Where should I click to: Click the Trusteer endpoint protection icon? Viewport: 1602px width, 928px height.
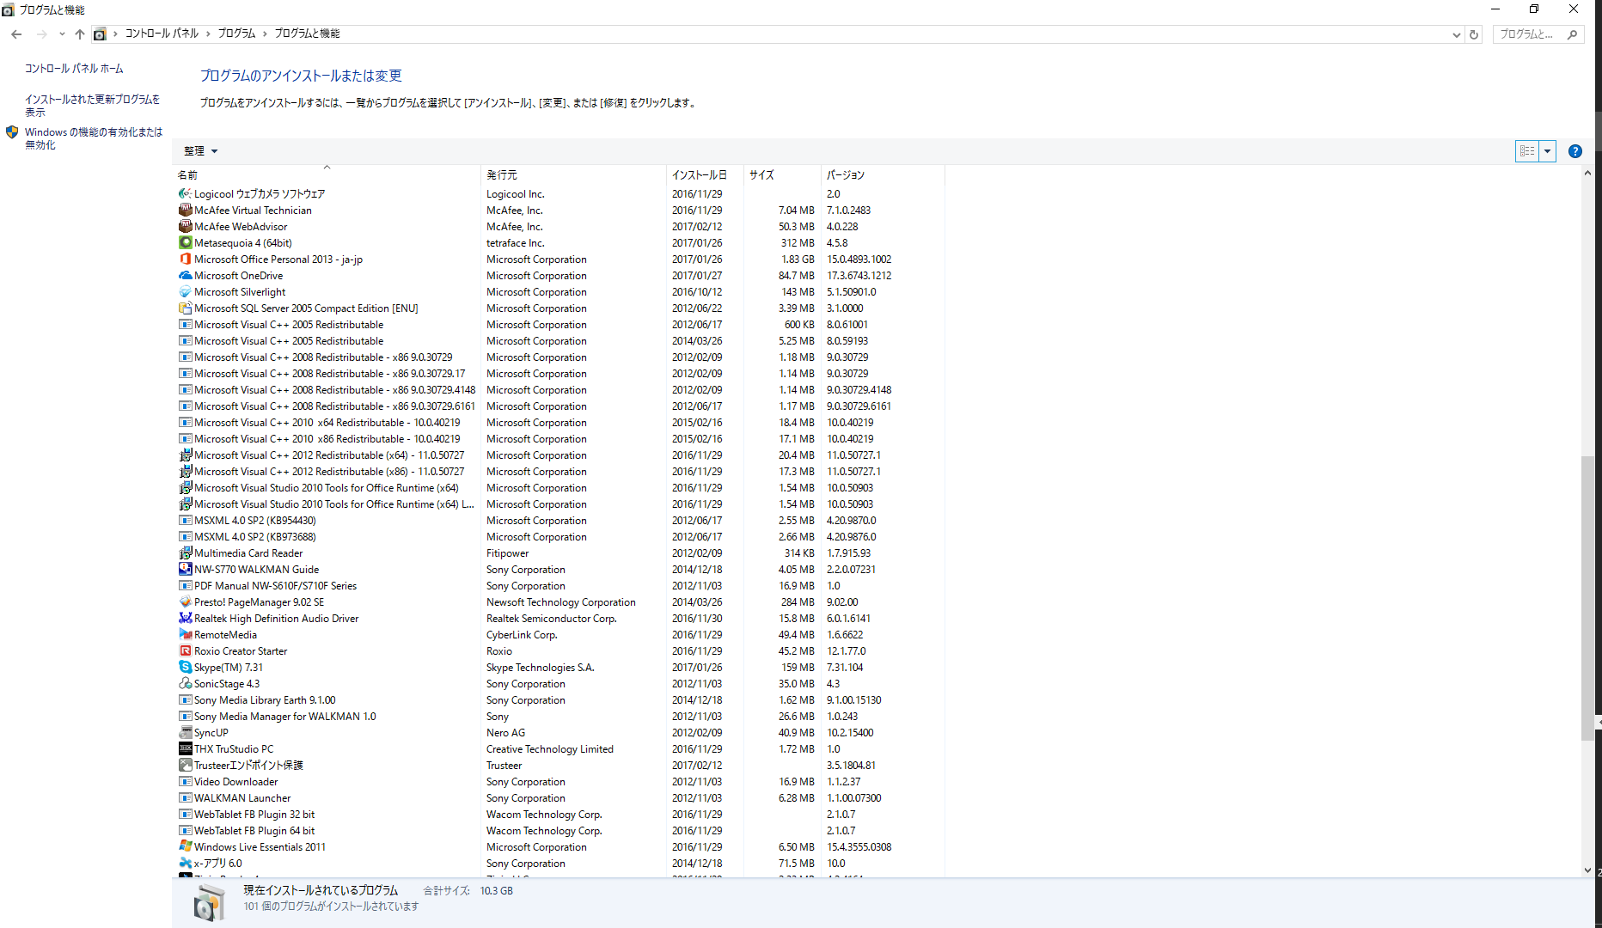click(x=185, y=766)
